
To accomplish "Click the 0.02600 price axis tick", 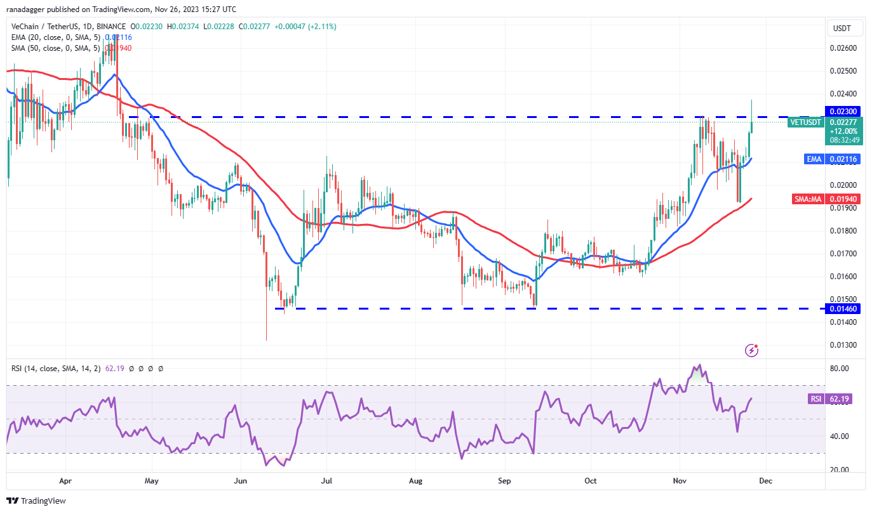I will pyautogui.click(x=844, y=48).
